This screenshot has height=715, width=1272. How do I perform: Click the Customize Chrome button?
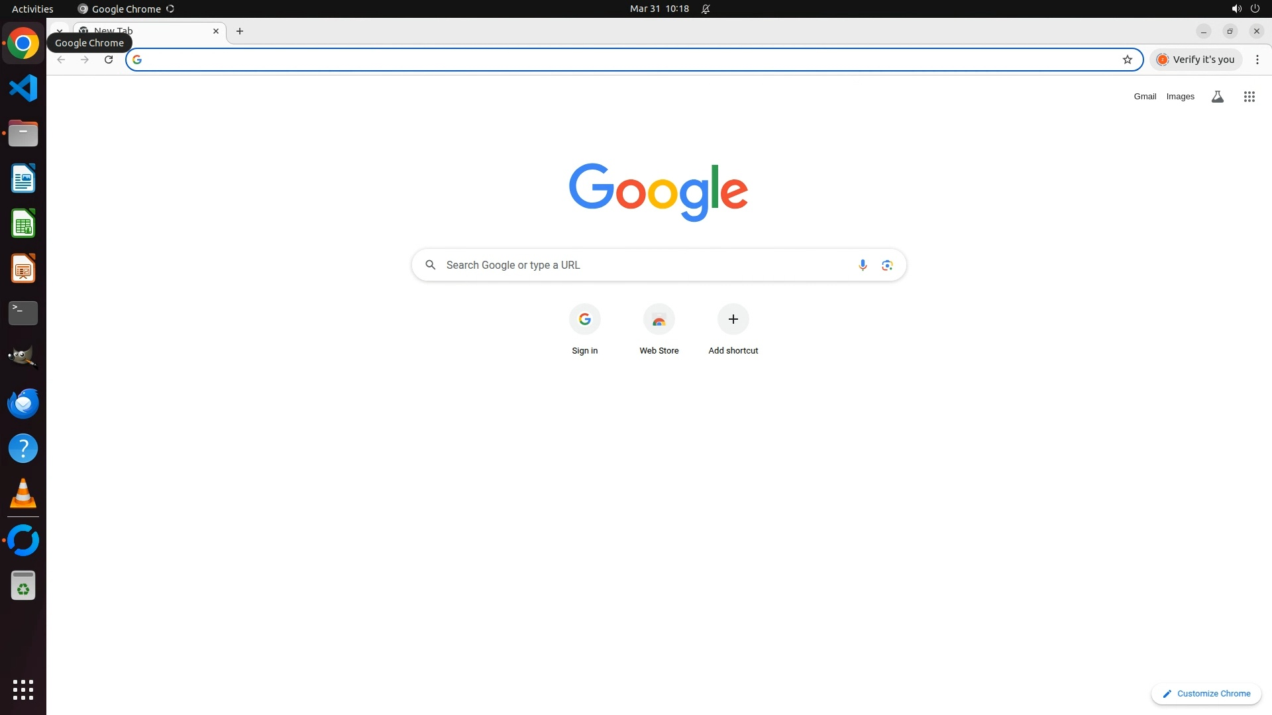tap(1206, 693)
